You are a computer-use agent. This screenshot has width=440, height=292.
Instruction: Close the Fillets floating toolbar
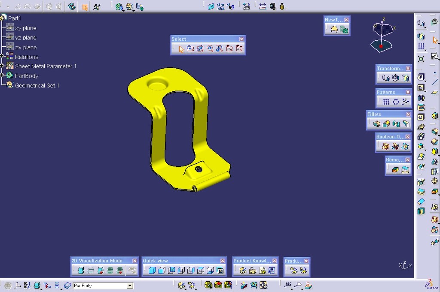(408, 114)
